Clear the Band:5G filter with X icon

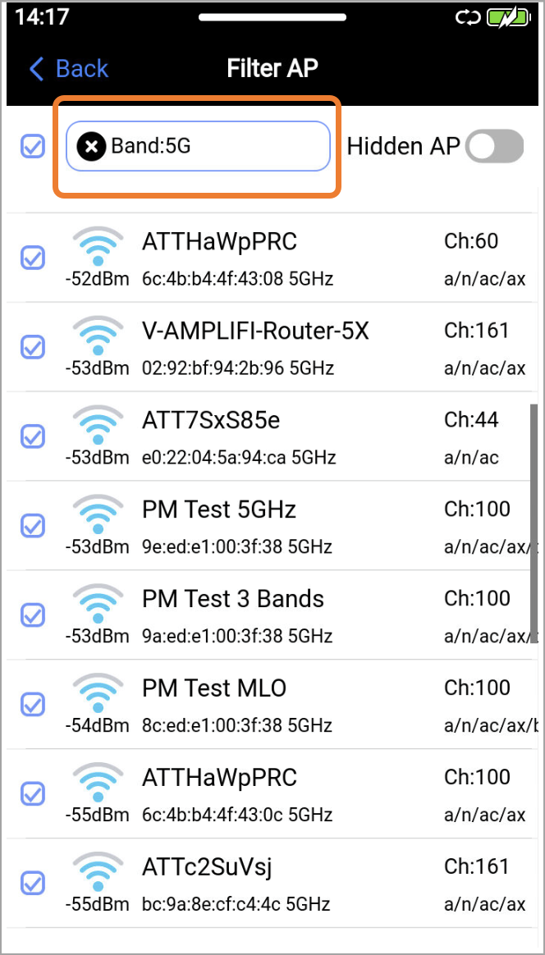coord(91,146)
